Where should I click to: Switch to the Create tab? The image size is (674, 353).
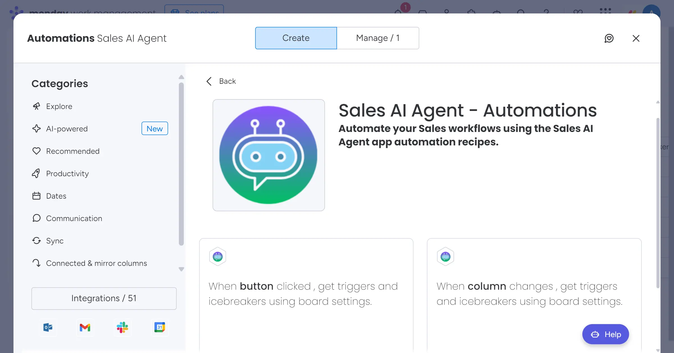[x=296, y=38]
